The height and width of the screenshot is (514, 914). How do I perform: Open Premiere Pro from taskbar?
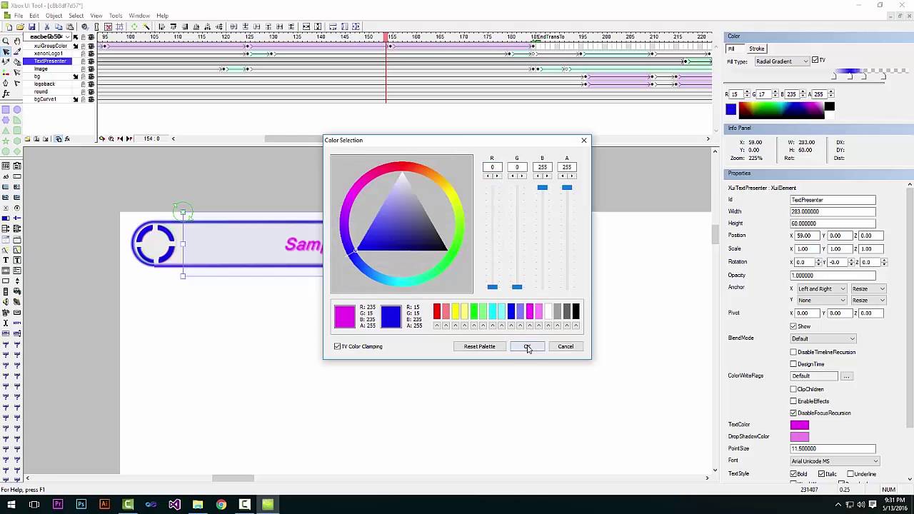click(x=58, y=505)
